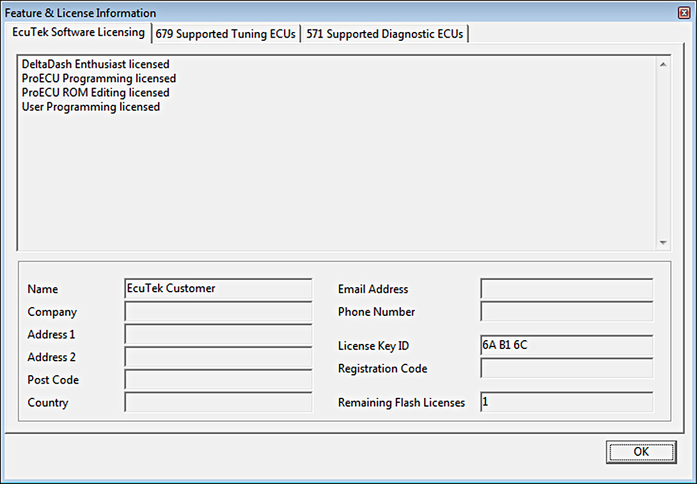The height and width of the screenshot is (484, 697).
Task: Switch to 679 Supported Tuning ECUs tab
Action: tap(226, 35)
